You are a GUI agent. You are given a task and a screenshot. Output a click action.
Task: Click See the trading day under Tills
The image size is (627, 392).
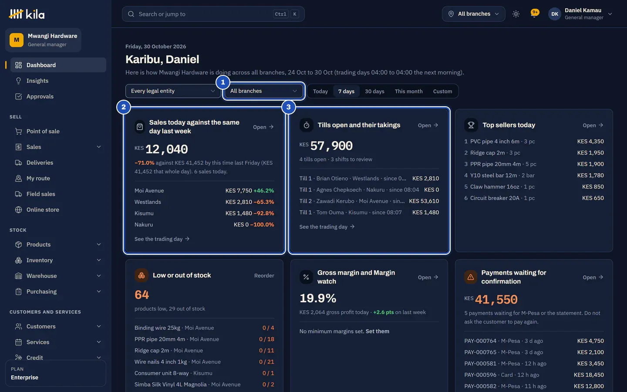(x=327, y=227)
